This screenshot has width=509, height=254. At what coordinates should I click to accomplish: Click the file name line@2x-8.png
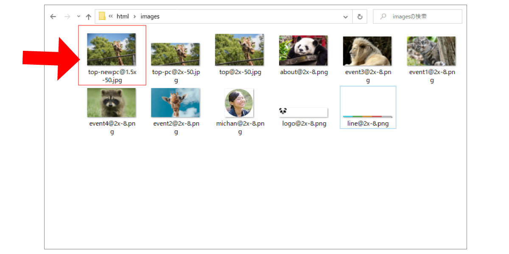(x=368, y=124)
